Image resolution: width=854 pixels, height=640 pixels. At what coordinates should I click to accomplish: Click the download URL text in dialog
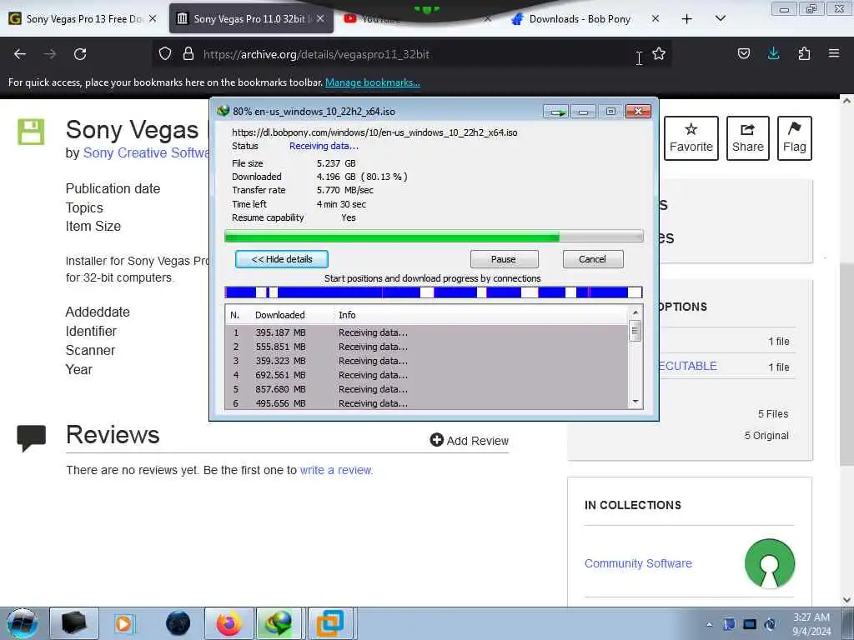(x=374, y=132)
